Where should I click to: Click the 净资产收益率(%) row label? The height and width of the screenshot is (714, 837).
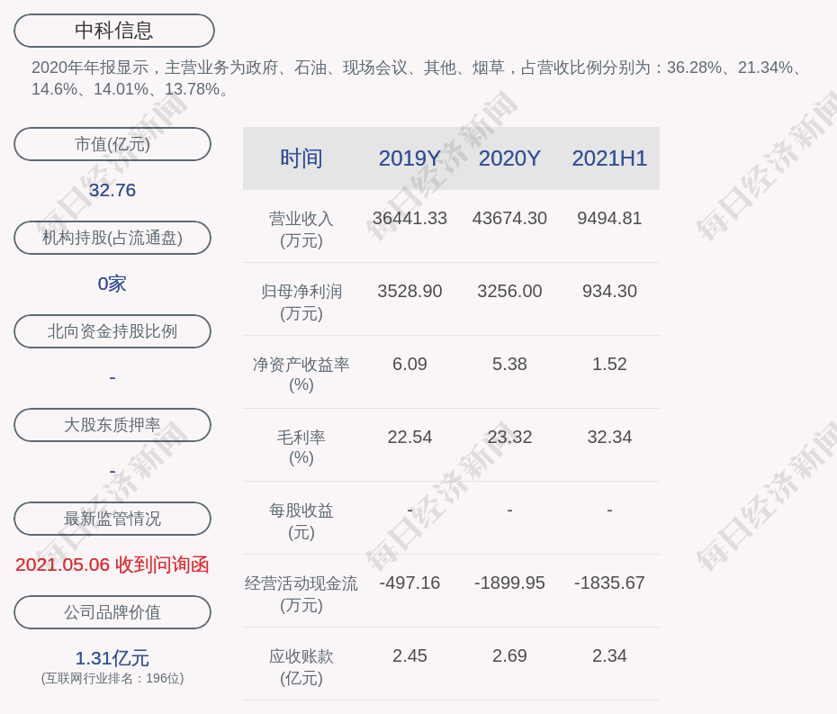tap(301, 375)
